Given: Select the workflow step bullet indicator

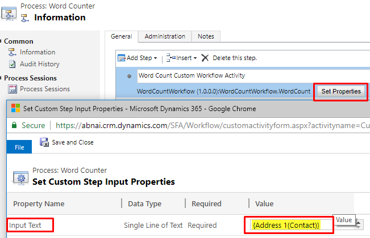Looking at the screenshot, I should click(130, 76).
